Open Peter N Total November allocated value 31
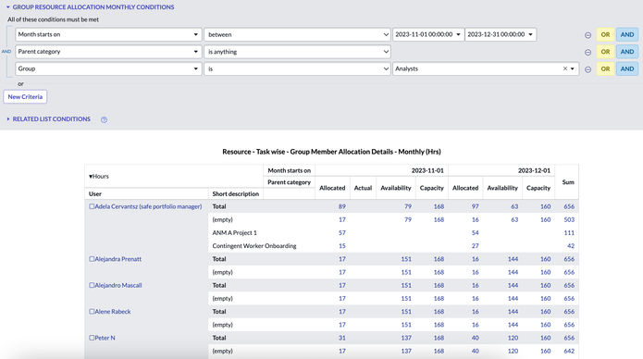The width and height of the screenshot is (643, 359). [342, 338]
